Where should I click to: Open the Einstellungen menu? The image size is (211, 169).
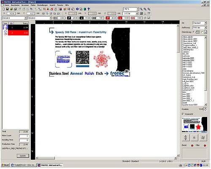(x=42, y=5)
